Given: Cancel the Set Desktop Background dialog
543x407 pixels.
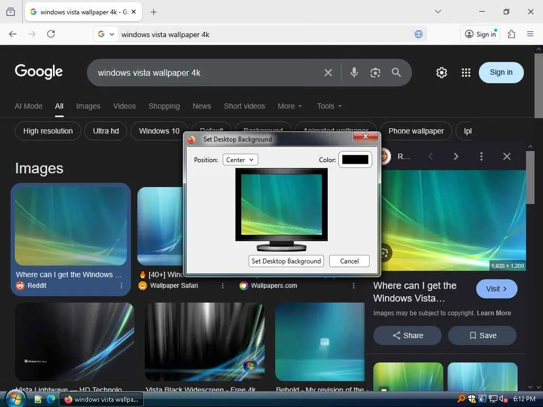Looking at the screenshot, I should click(349, 261).
